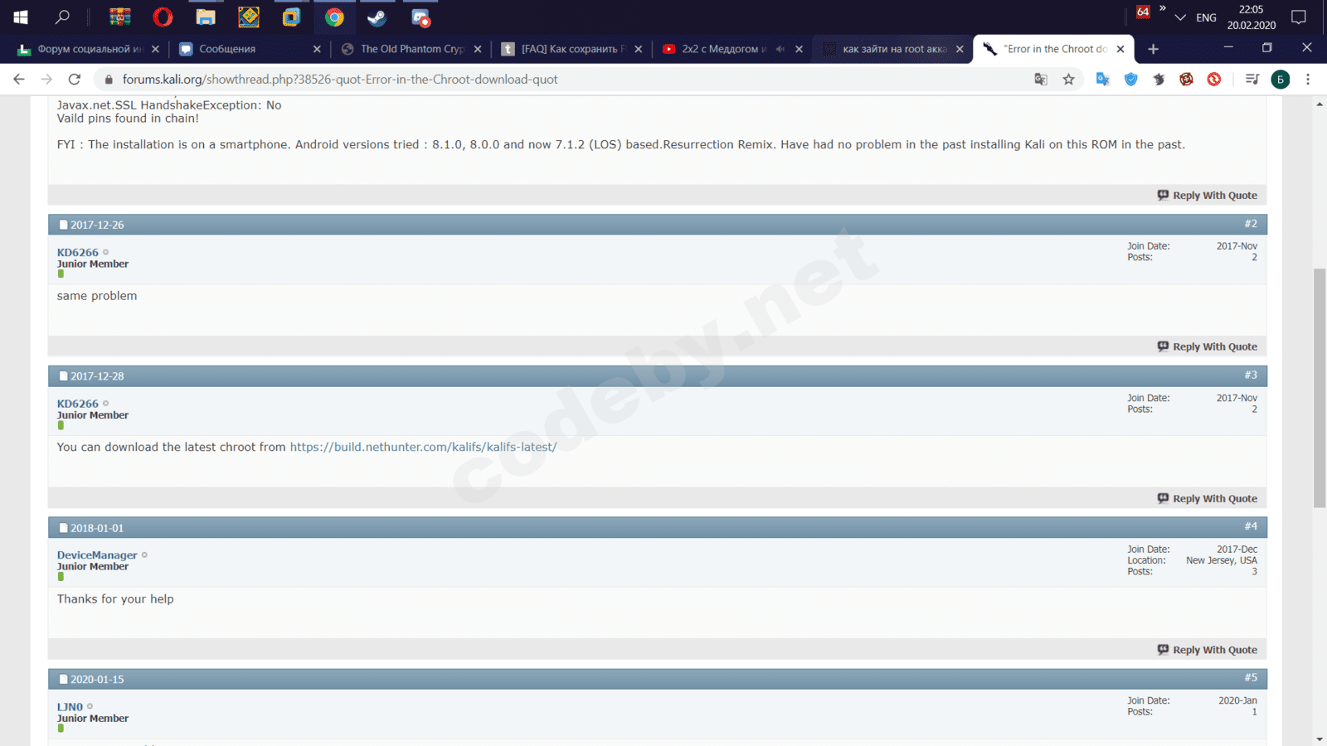The width and height of the screenshot is (1327, 746).
Task: Launch WinRAR from the taskbar
Action: (120, 17)
